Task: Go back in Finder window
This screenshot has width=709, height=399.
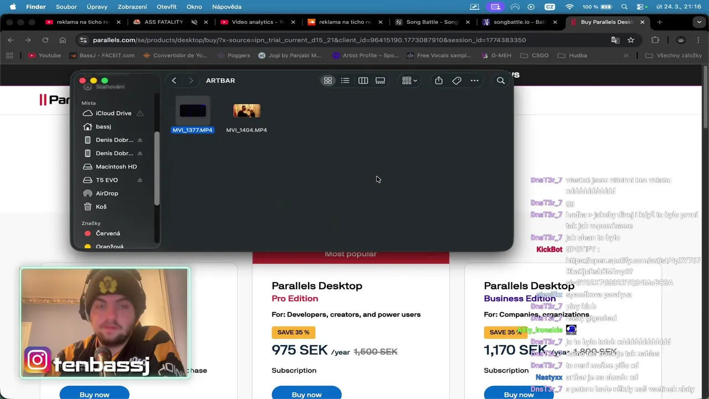Action: 174,80
